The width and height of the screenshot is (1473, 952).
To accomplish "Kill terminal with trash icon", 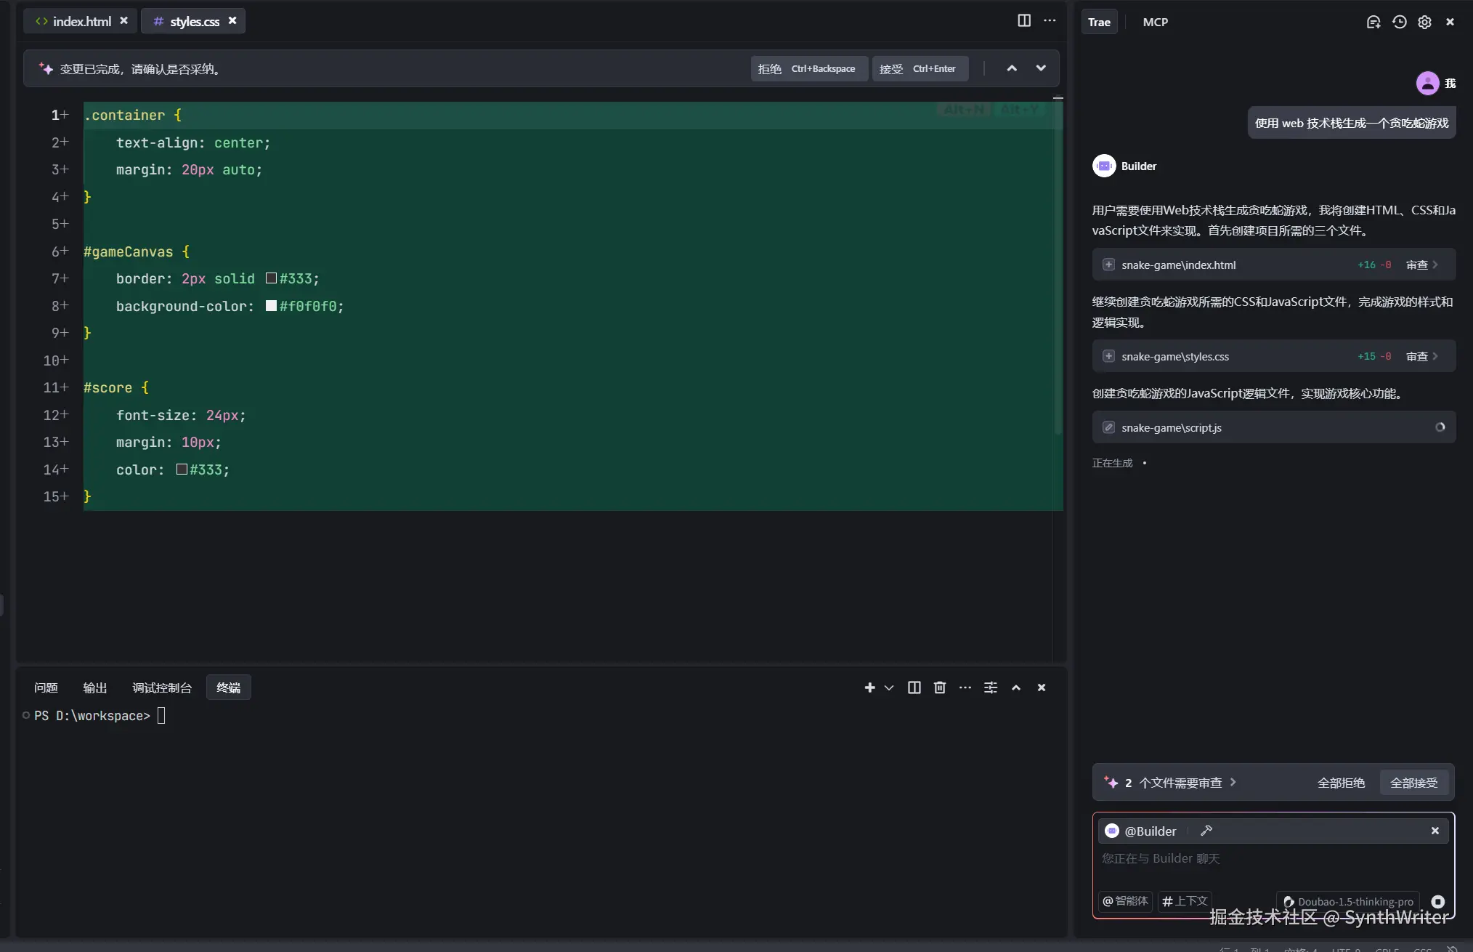I will [939, 687].
